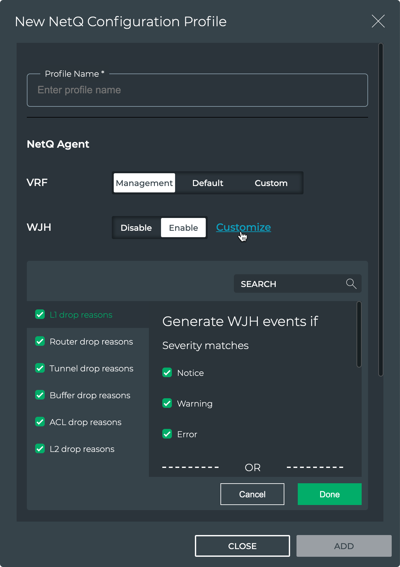The height and width of the screenshot is (567, 400).
Task: Set WJH to Disable
Action: pos(136,228)
